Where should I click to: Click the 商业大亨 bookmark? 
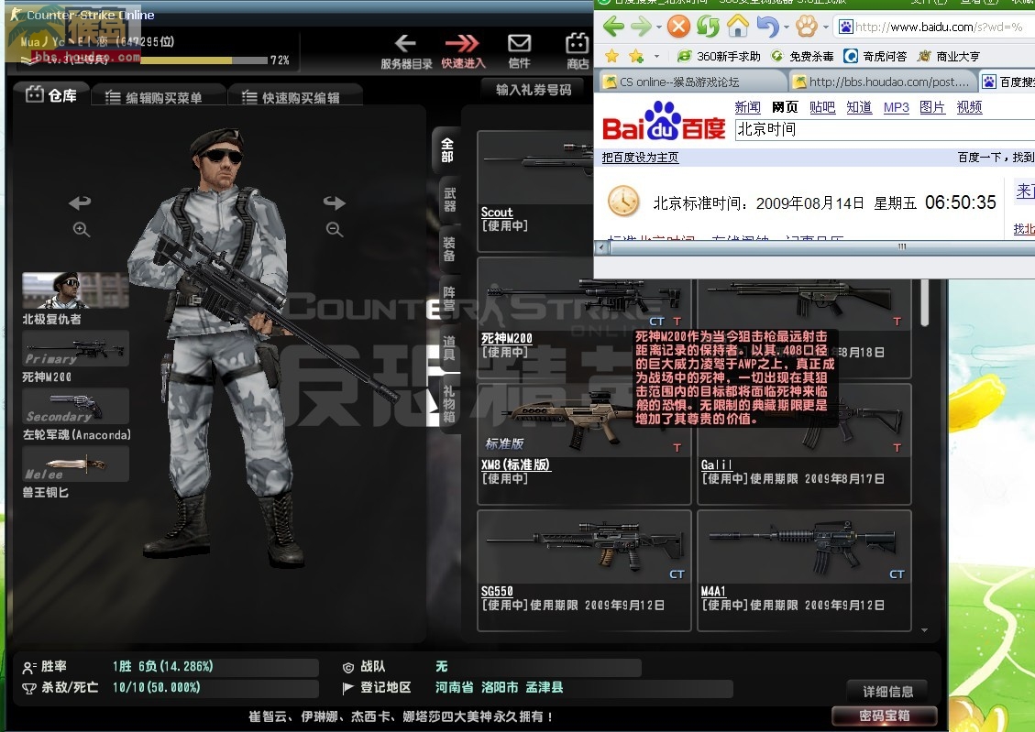point(949,57)
